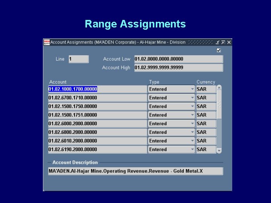Click the Account High field
Image resolution: width=271 pixels, height=203 pixels.
pyautogui.click(x=179, y=68)
